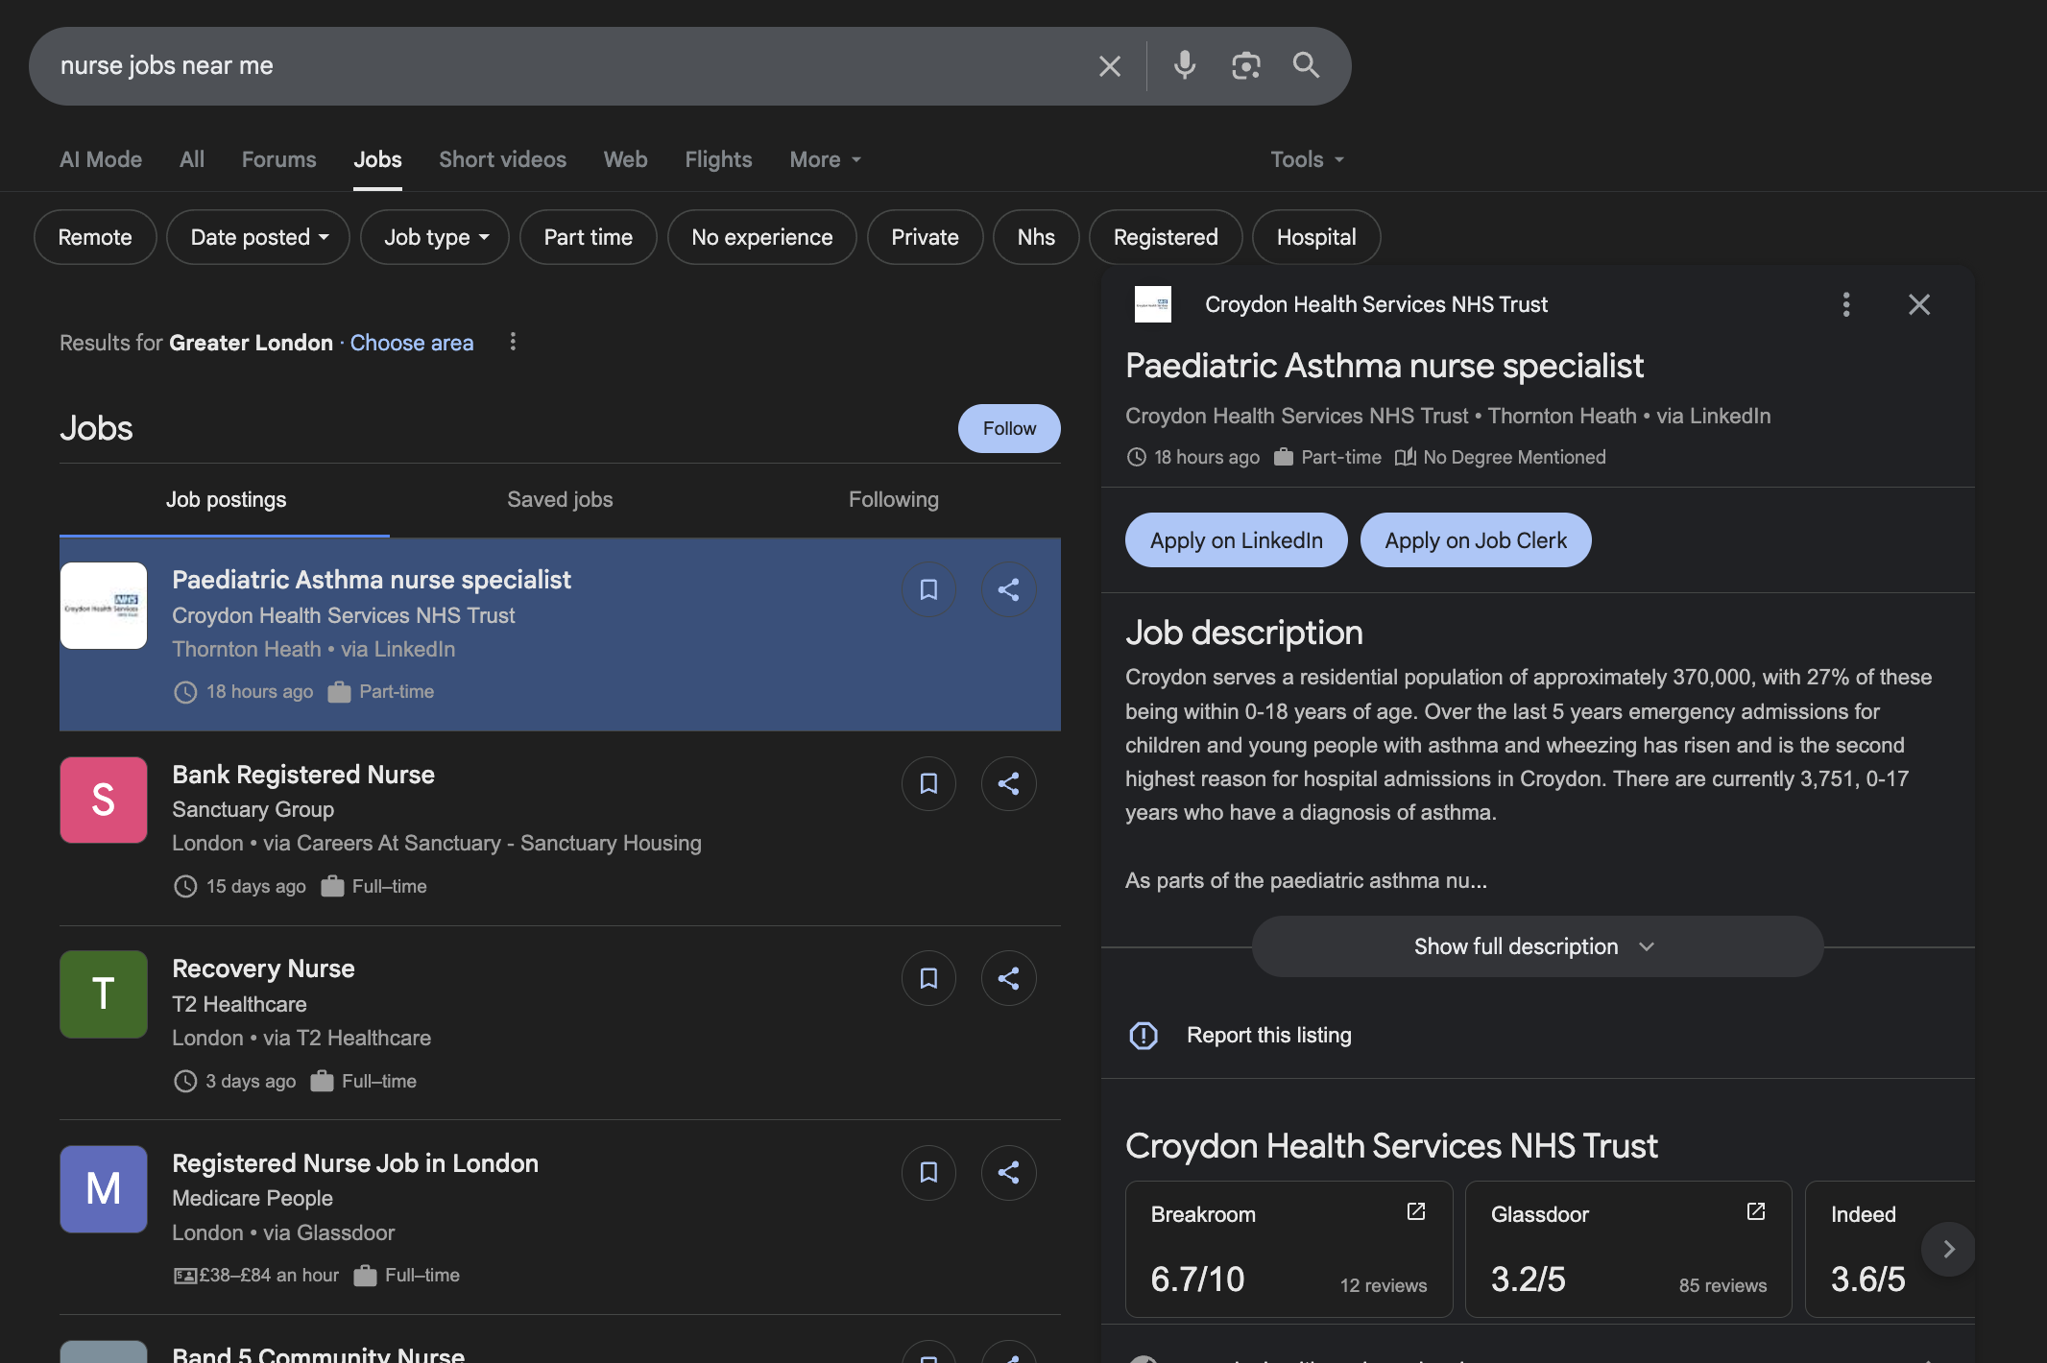Open the Forums search tab
This screenshot has width=2047, height=1363.
pyautogui.click(x=278, y=159)
